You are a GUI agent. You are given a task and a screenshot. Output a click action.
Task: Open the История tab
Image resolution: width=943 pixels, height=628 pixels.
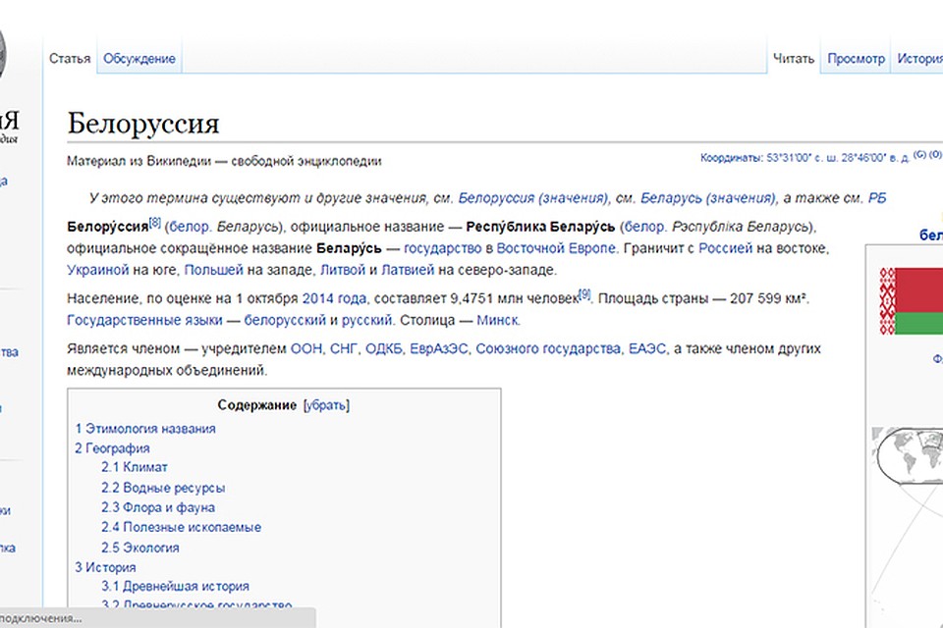click(x=920, y=58)
